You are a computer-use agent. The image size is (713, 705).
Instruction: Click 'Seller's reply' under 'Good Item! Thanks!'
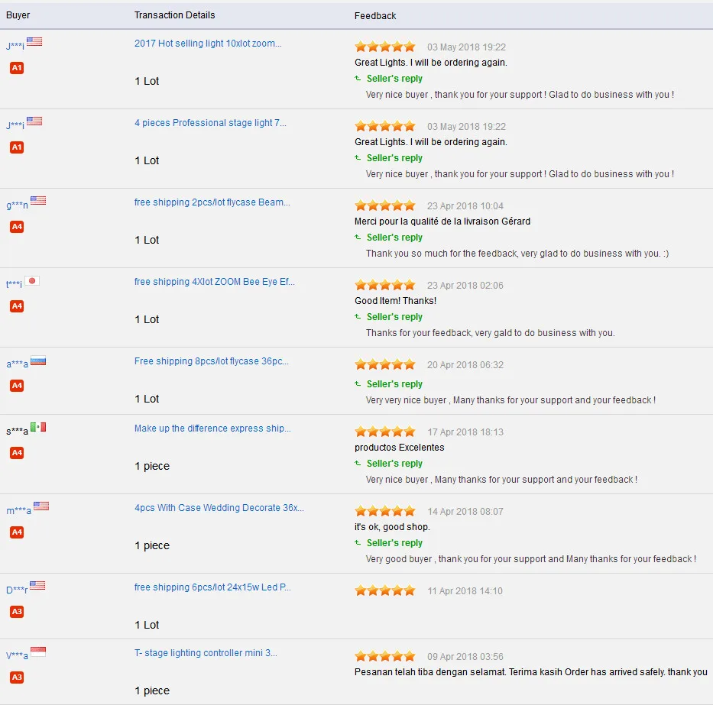coord(394,317)
